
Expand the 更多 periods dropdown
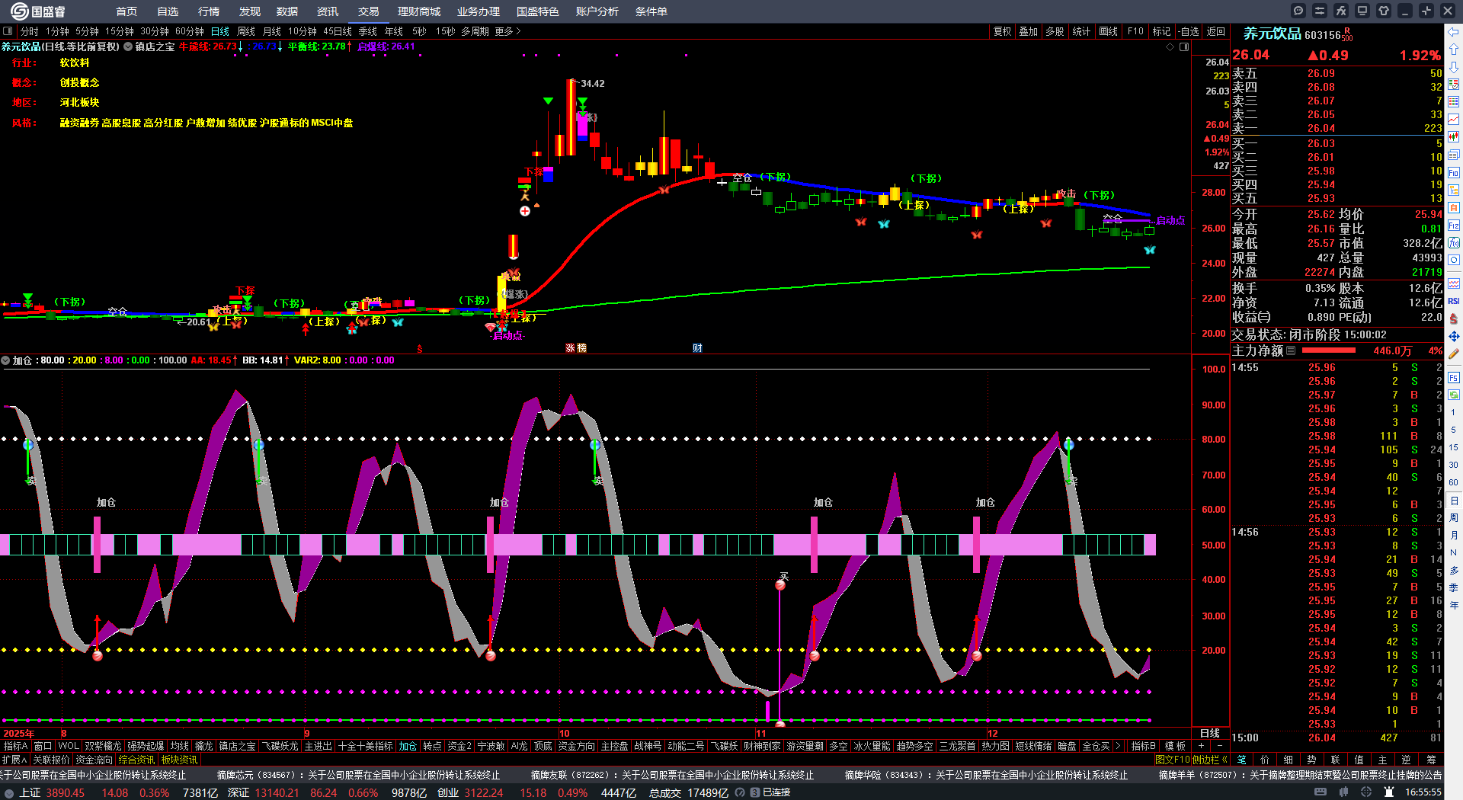click(507, 31)
